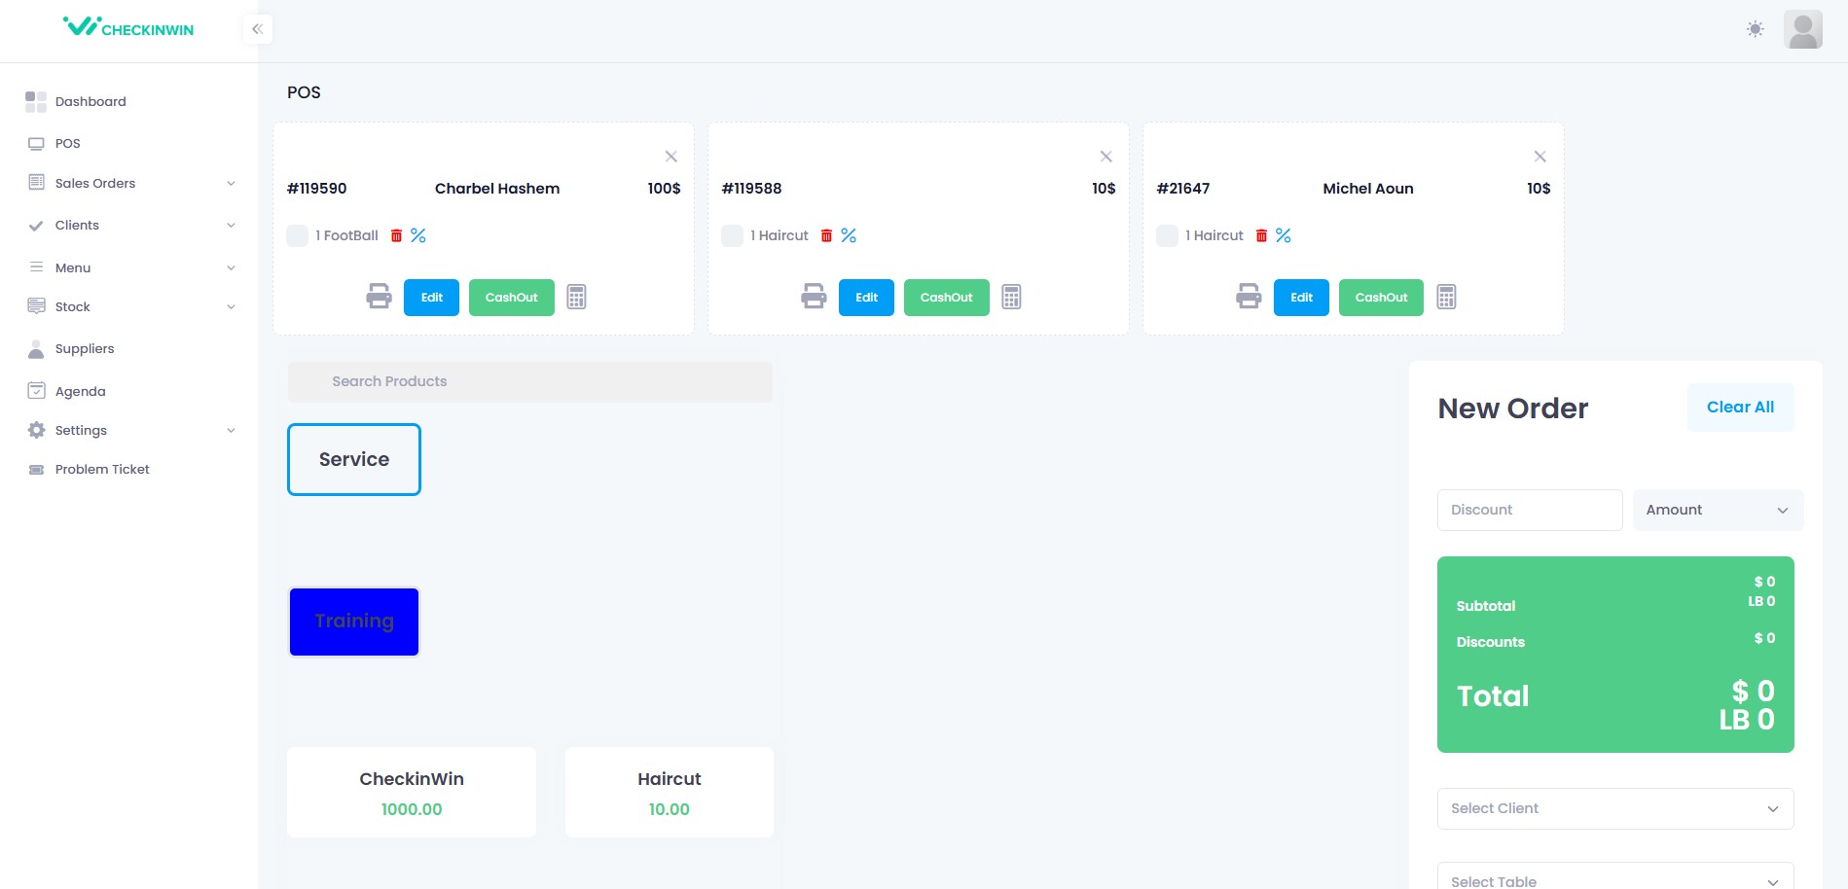Click the Agenda calendar icon
The image size is (1848, 889).
tap(36, 391)
